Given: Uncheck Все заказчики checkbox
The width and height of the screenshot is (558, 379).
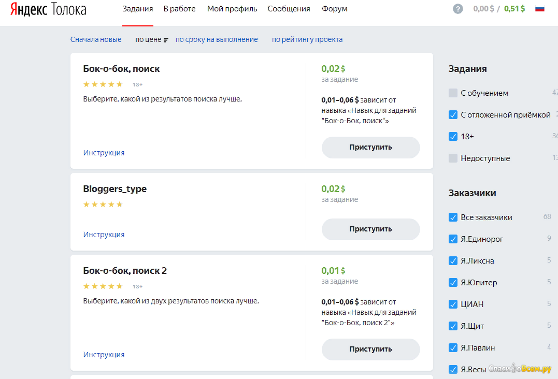Looking at the screenshot, I should 453,217.
